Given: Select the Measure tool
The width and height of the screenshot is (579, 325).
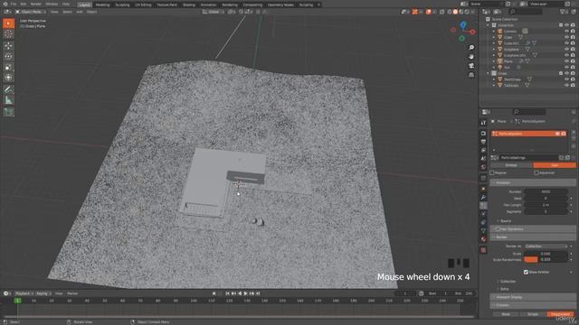Looking at the screenshot, I should click(x=8, y=100).
